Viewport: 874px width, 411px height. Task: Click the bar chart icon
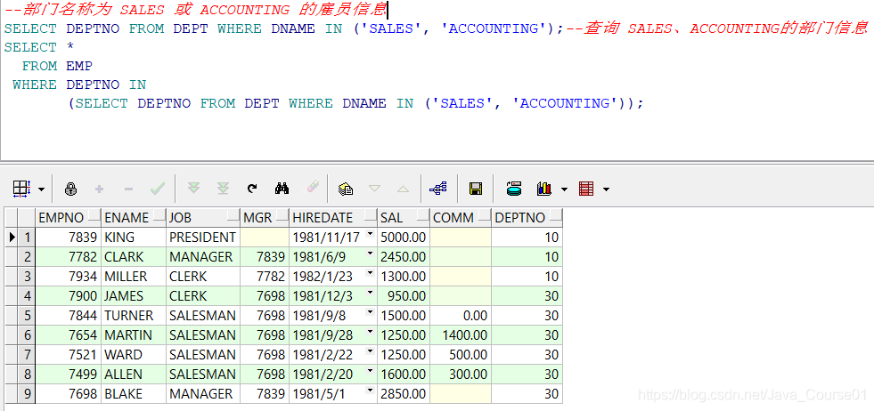[544, 189]
